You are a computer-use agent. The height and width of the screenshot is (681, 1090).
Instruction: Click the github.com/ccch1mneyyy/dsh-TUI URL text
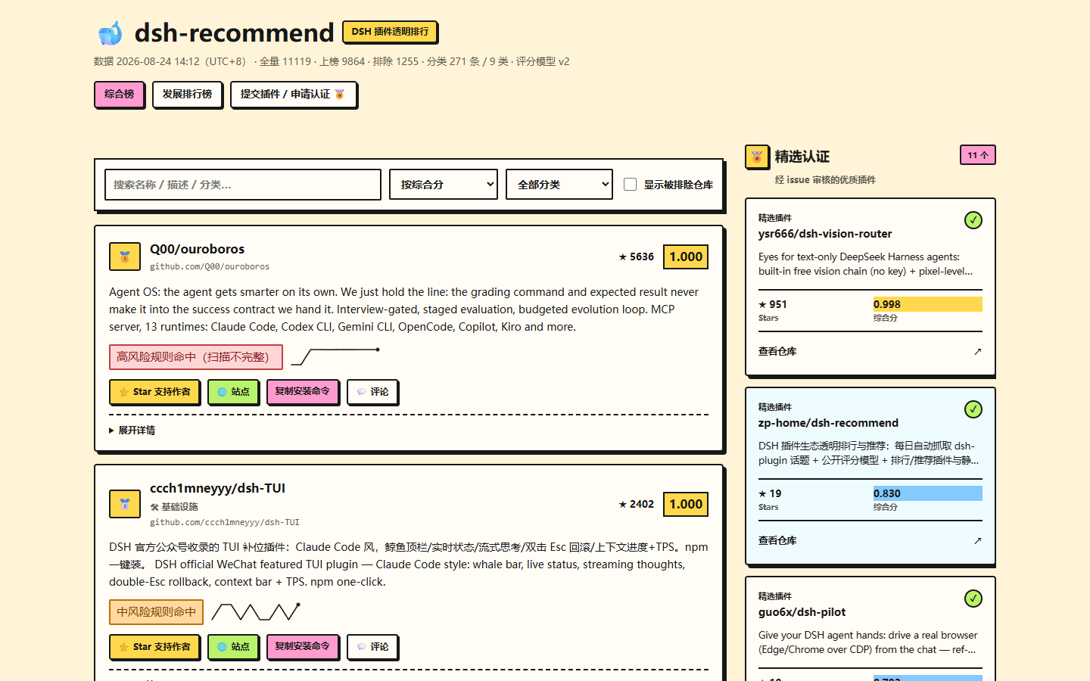225,522
